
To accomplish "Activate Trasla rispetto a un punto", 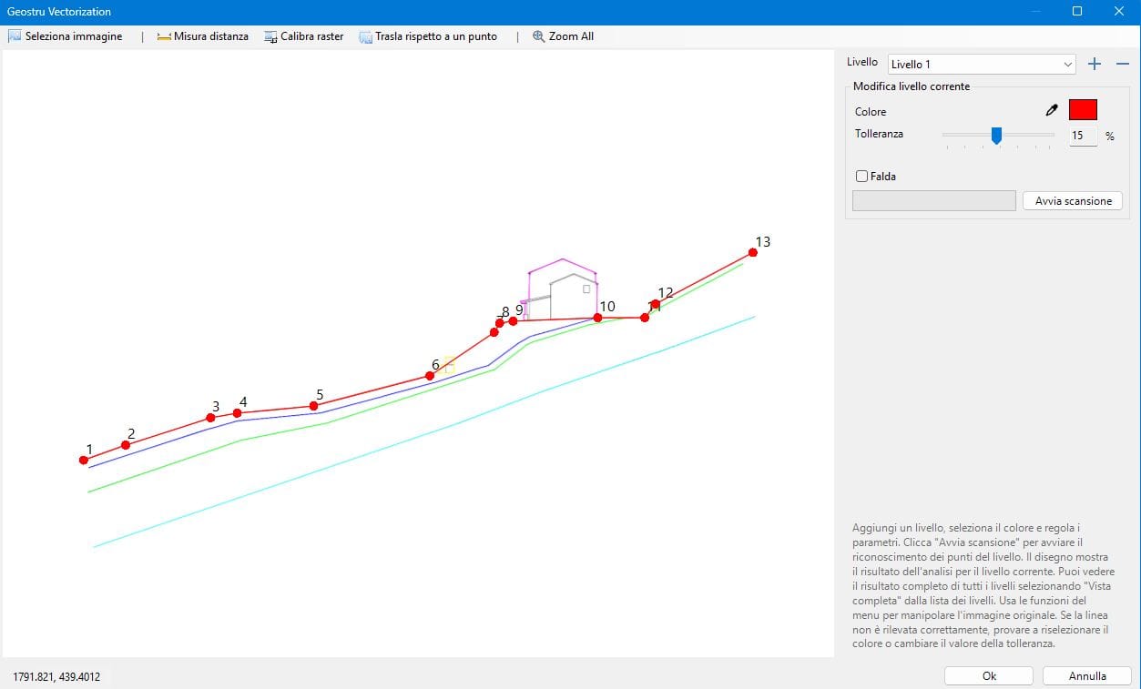I will tap(366, 36).
